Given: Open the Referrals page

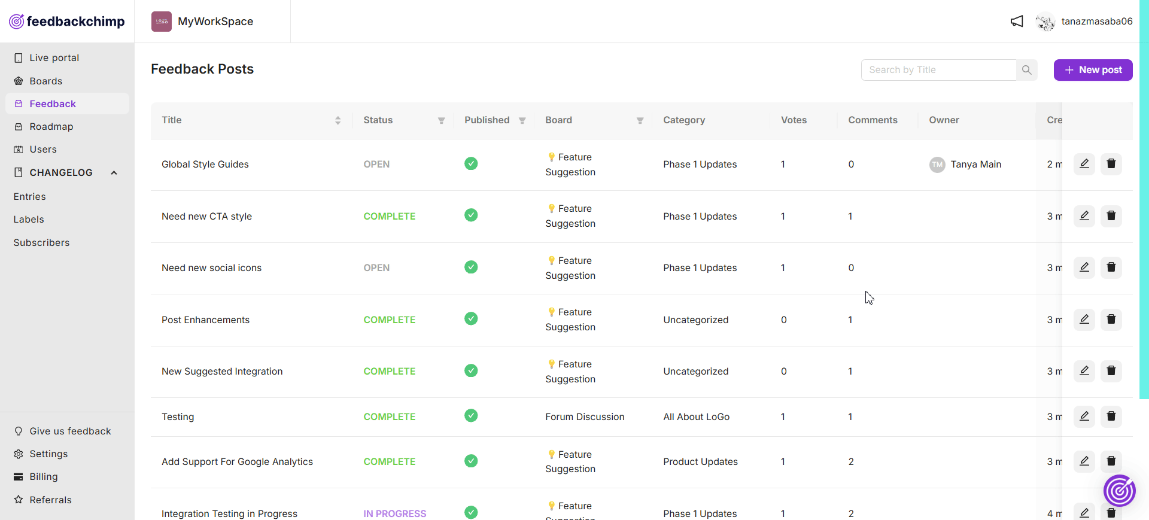Looking at the screenshot, I should (67, 500).
